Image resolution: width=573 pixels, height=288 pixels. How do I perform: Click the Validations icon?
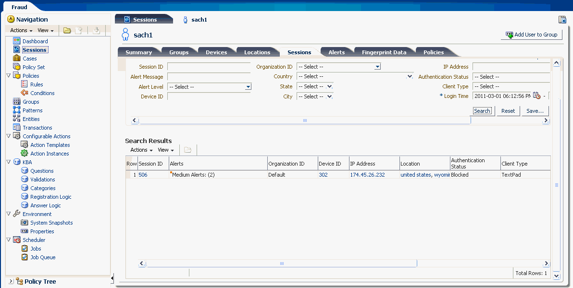click(25, 179)
